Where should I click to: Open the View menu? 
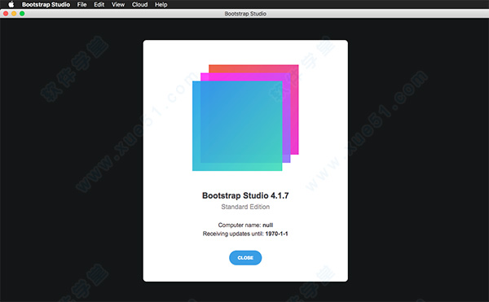[118, 4]
